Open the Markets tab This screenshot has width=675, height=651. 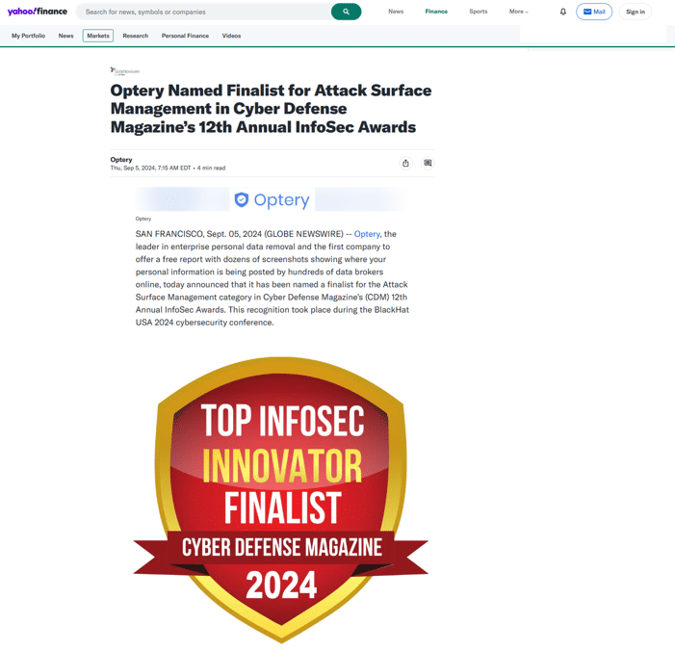98,36
